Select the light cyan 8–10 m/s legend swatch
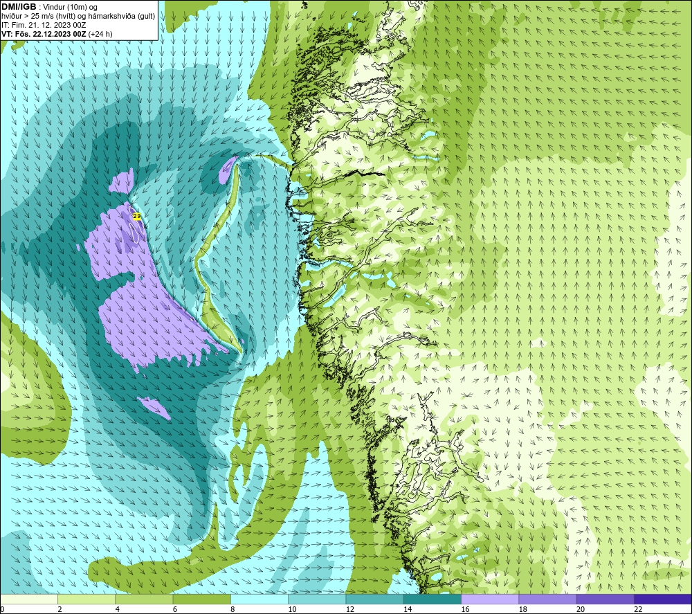Viewport: 692px width, 614px height. pyautogui.click(x=259, y=599)
